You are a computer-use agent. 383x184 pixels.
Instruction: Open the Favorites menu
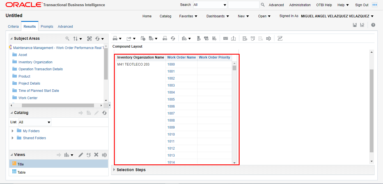[188, 16]
